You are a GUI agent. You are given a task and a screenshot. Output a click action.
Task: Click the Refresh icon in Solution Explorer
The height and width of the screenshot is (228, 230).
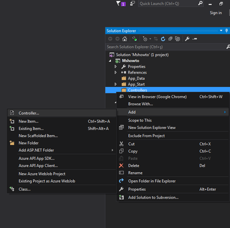pos(163,39)
